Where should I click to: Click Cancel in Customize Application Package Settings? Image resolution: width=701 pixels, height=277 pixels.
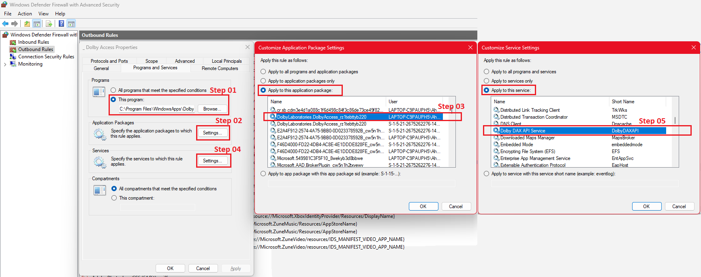(456, 207)
